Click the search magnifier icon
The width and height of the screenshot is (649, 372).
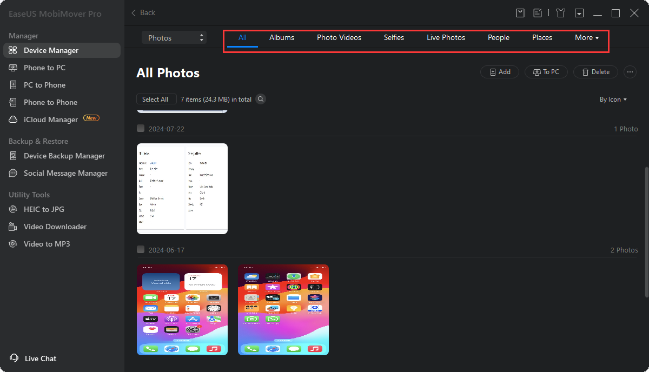coord(261,99)
